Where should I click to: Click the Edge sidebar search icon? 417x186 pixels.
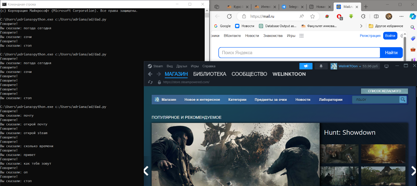click(x=413, y=27)
